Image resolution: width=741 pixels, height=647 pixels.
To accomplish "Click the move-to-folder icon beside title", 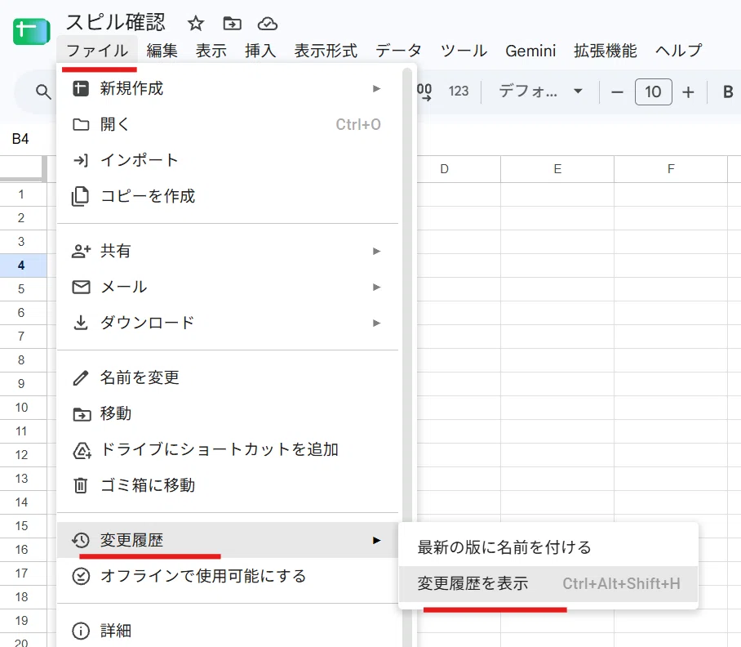I will 232,23.
